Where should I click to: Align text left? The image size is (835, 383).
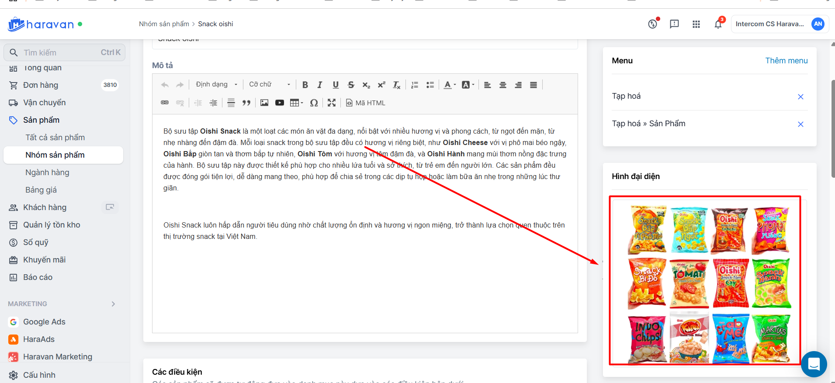pyautogui.click(x=488, y=85)
